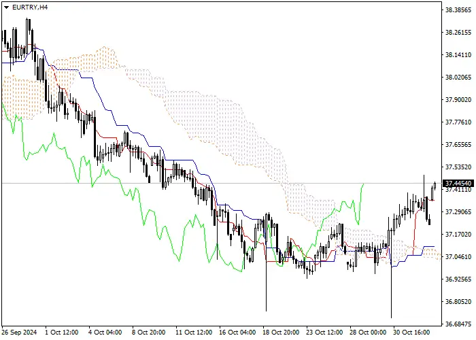This screenshot has width=476, height=340.
Task: Click the current price tag 37.44540
Action: (458, 184)
